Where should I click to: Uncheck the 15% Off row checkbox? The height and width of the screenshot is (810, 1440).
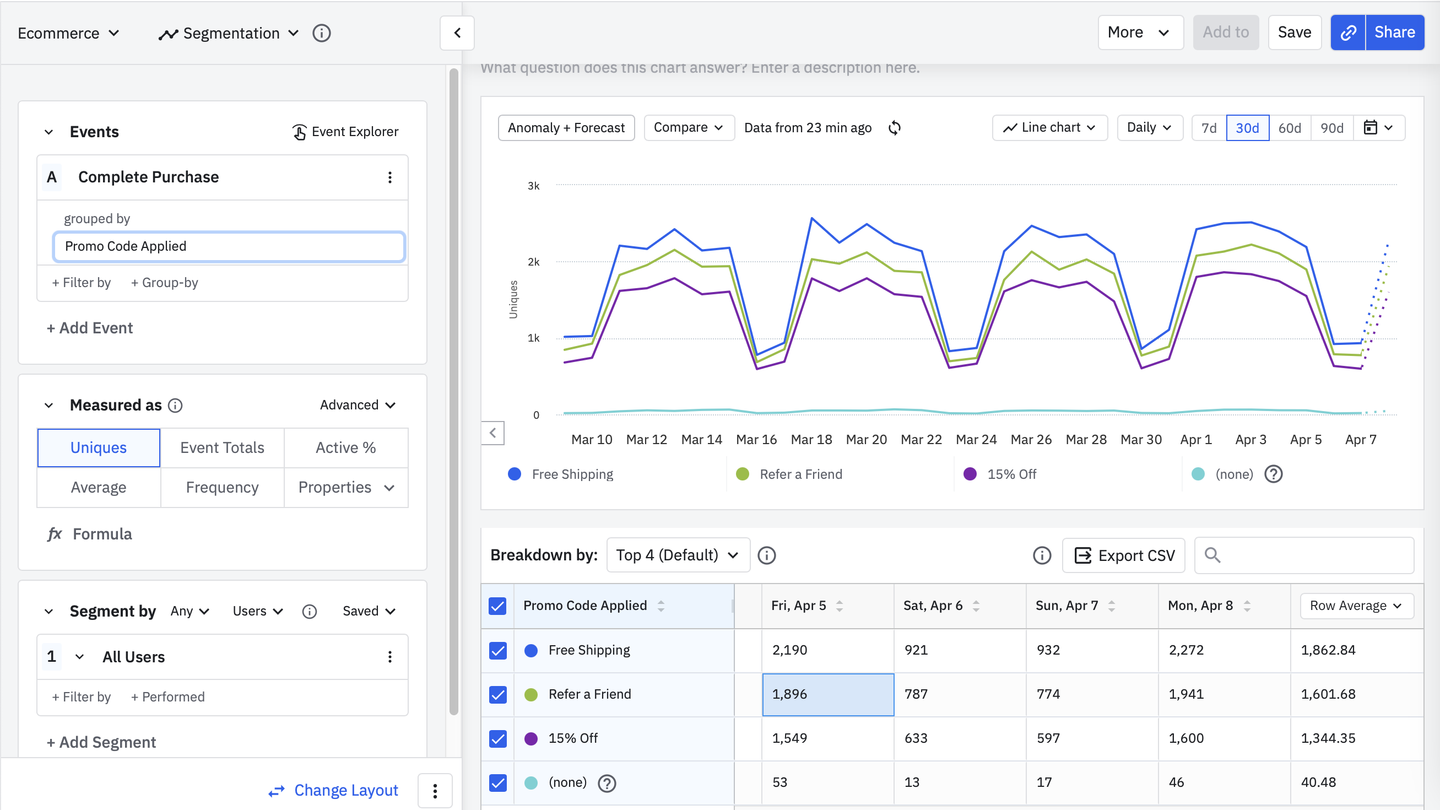[497, 738]
